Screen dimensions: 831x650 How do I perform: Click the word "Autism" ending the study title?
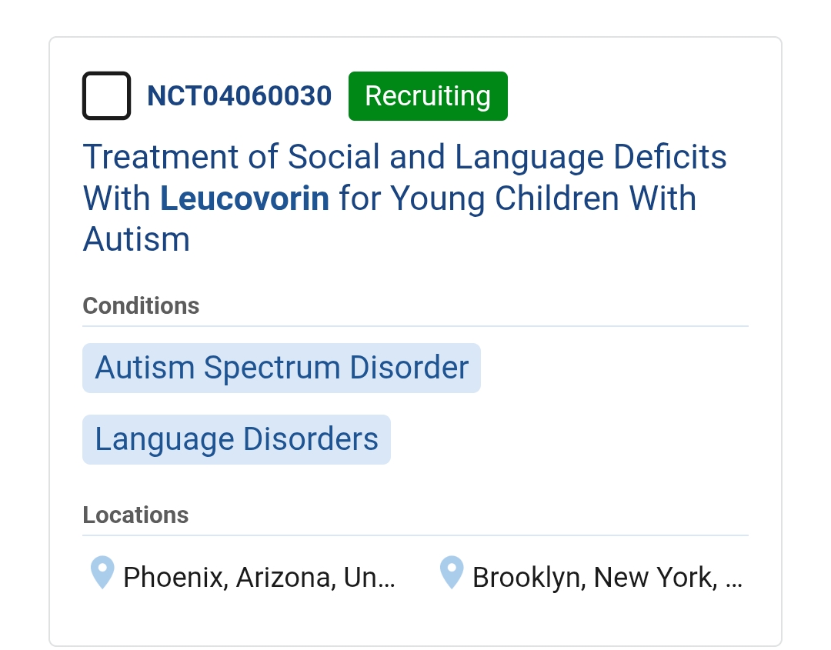136,239
